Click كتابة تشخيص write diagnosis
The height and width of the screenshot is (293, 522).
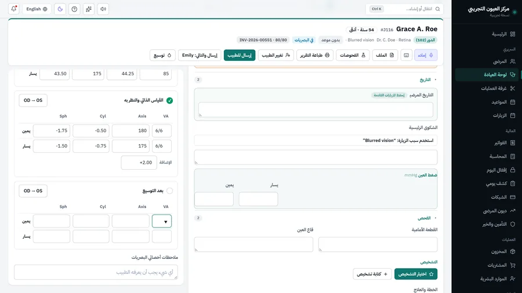coord(372,274)
